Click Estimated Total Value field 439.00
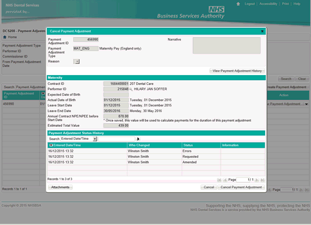Screen dimensions: 311x225 [x=116, y=126]
